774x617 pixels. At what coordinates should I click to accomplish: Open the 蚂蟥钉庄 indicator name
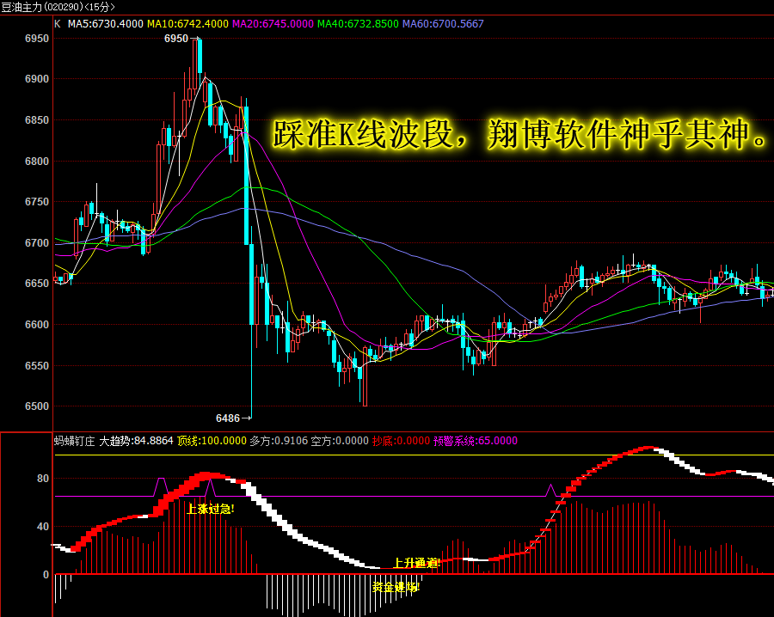74,441
